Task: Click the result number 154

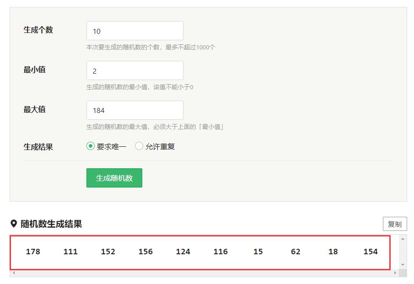Action: tap(371, 252)
